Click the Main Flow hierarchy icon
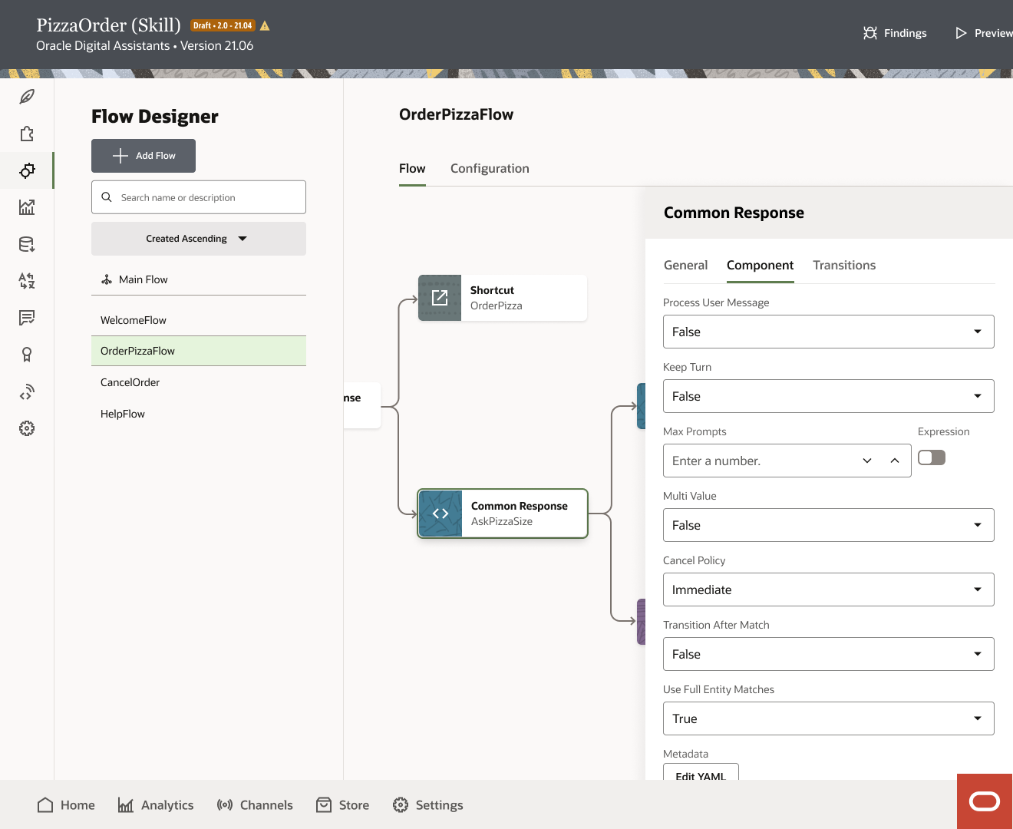 [107, 279]
